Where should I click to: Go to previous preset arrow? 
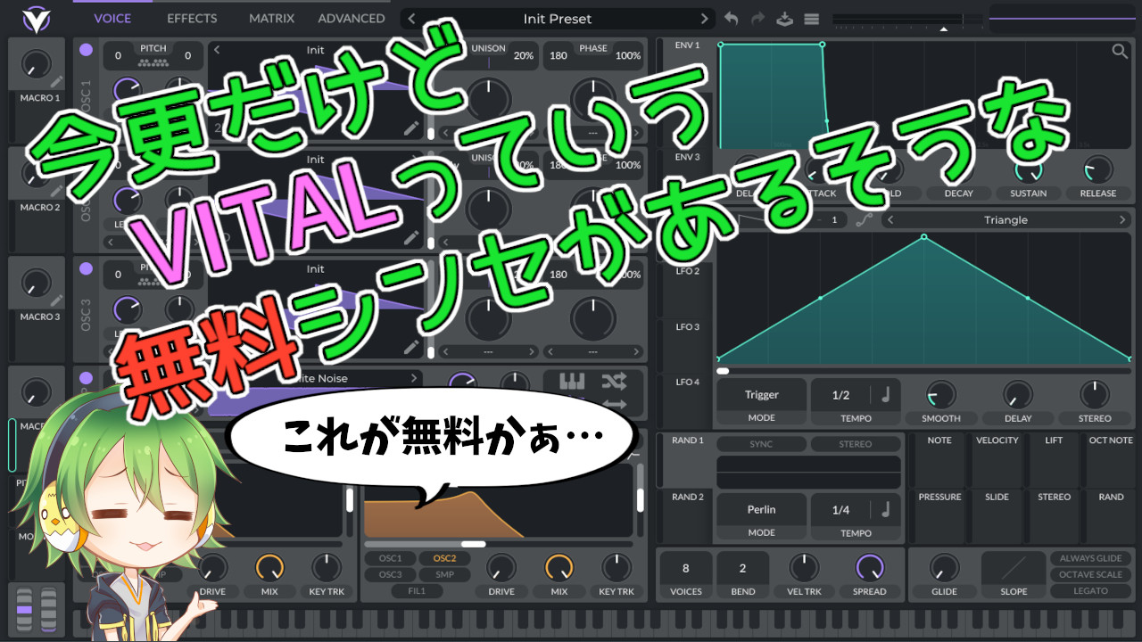(411, 19)
